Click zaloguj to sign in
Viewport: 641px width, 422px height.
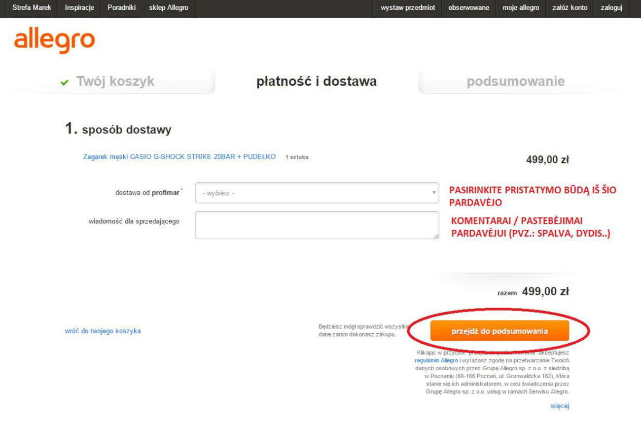pyautogui.click(x=611, y=8)
